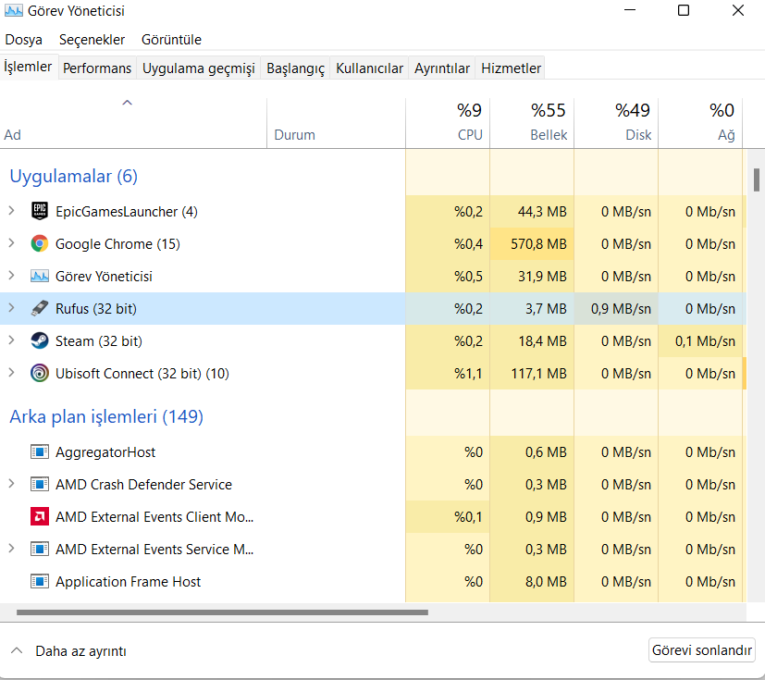Select the Uygulamalar (6) group heading
The image size is (765, 680).
pos(74,176)
